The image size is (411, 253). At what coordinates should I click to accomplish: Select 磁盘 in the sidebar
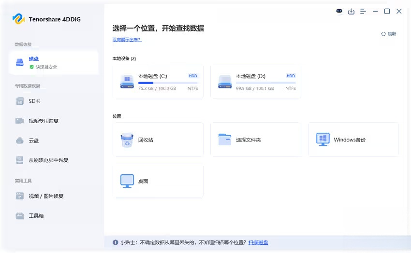[x=54, y=63]
